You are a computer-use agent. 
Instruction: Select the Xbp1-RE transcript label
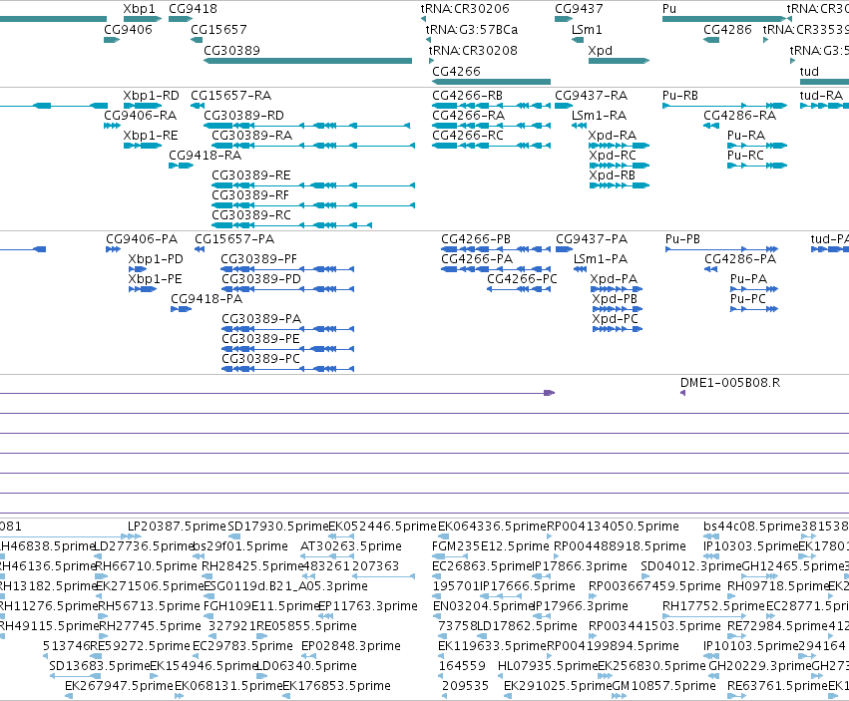pos(151,136)
